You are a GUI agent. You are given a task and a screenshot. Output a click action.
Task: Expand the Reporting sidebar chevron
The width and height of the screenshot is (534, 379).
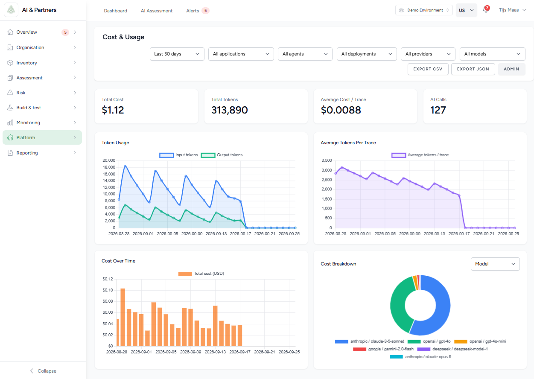pyautogui.click(x=75, y=153)
